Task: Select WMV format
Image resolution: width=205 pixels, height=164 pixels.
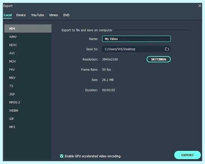Action: (x=28, y=37)
